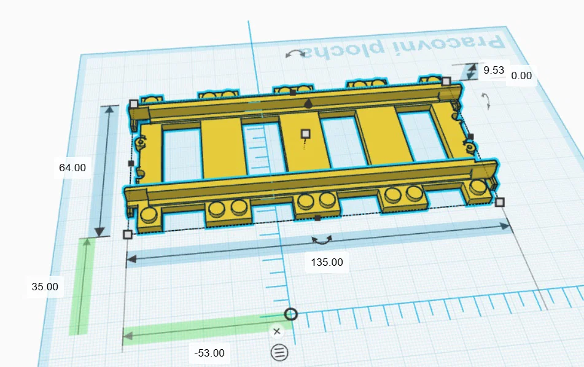This screenshot has height=367, width=584.
Task: Remove the ruler using the X icon
Action: tap(277, 331)
